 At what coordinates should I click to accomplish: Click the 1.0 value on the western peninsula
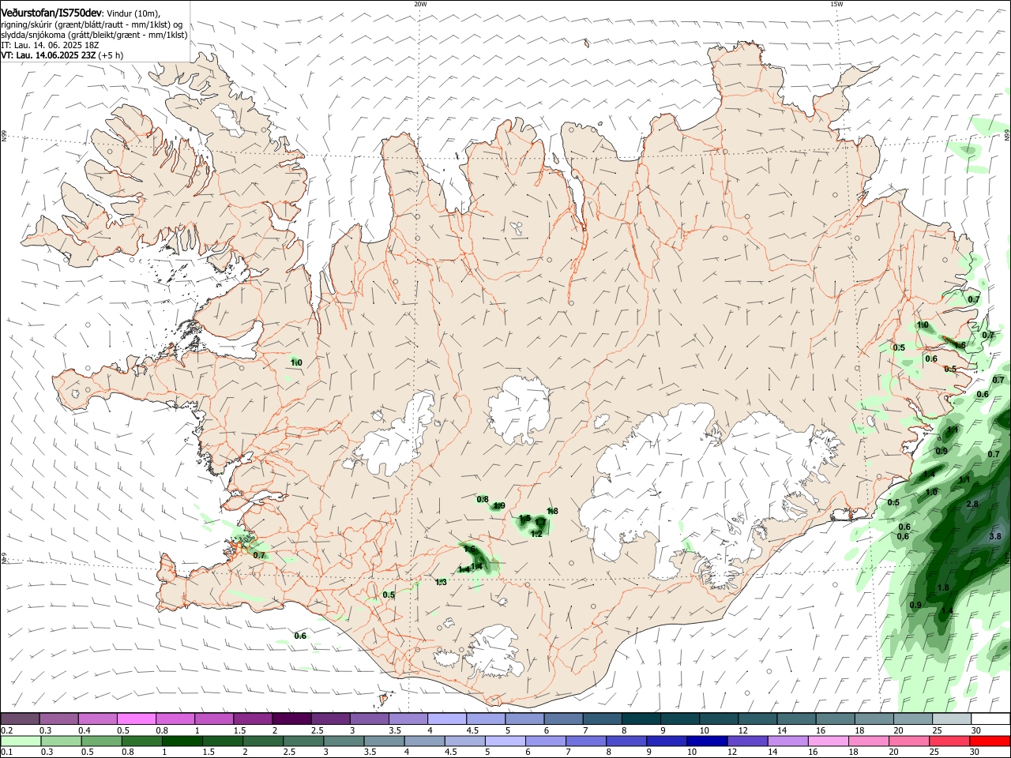click(x=296, y=362)
